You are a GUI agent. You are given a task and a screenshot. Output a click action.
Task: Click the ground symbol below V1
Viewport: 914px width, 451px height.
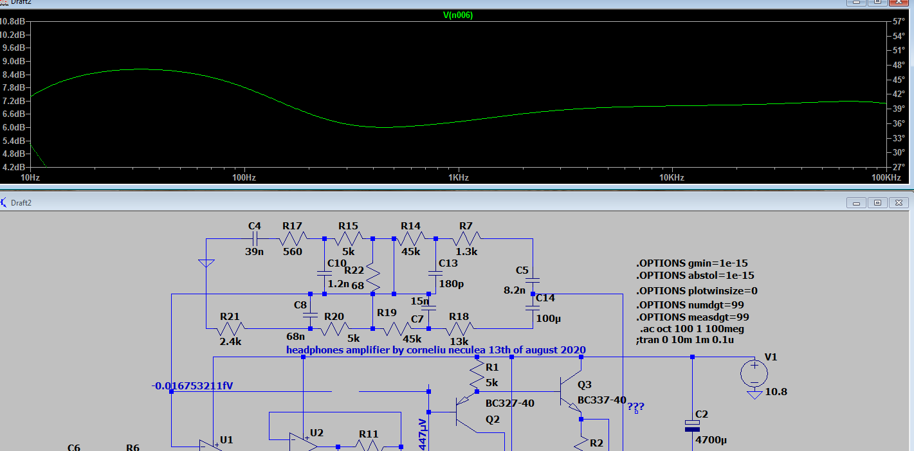[754, 394]
